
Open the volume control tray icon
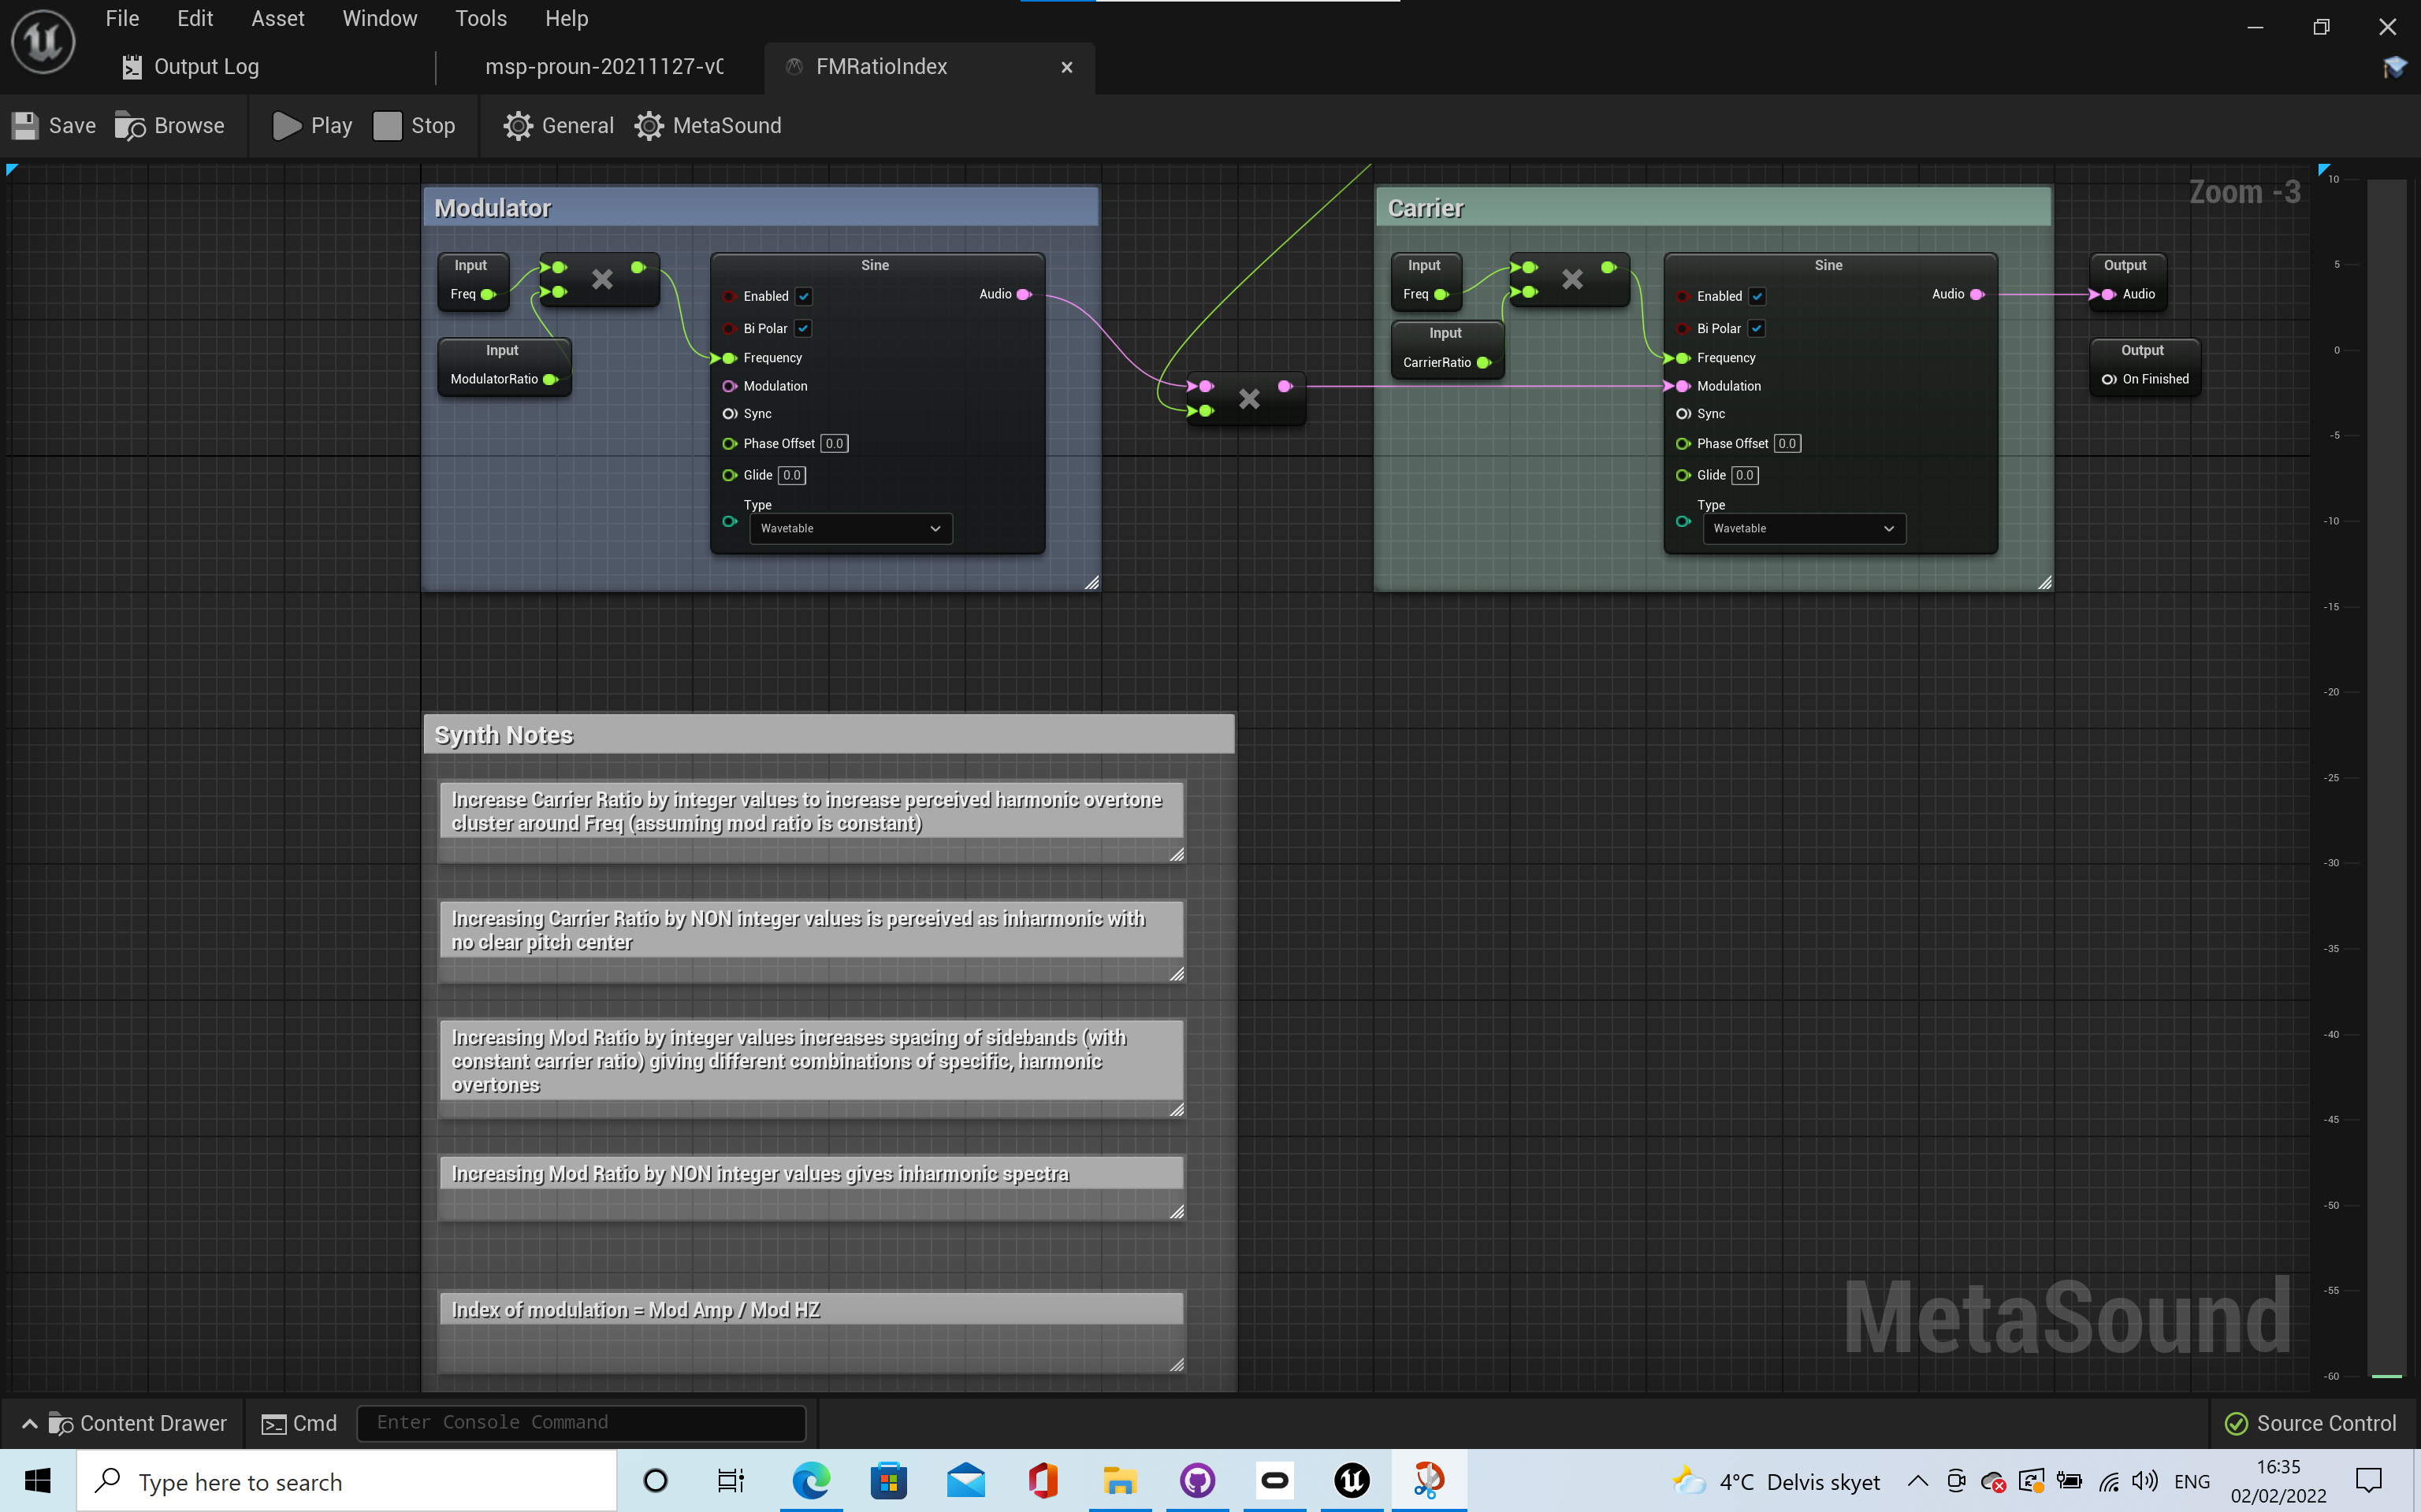tap(2144, 1481)
